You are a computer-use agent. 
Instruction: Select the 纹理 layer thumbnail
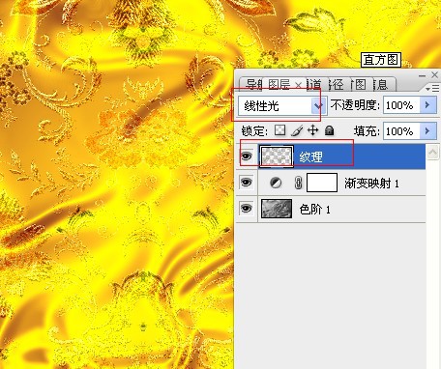[x=277, y=156]
